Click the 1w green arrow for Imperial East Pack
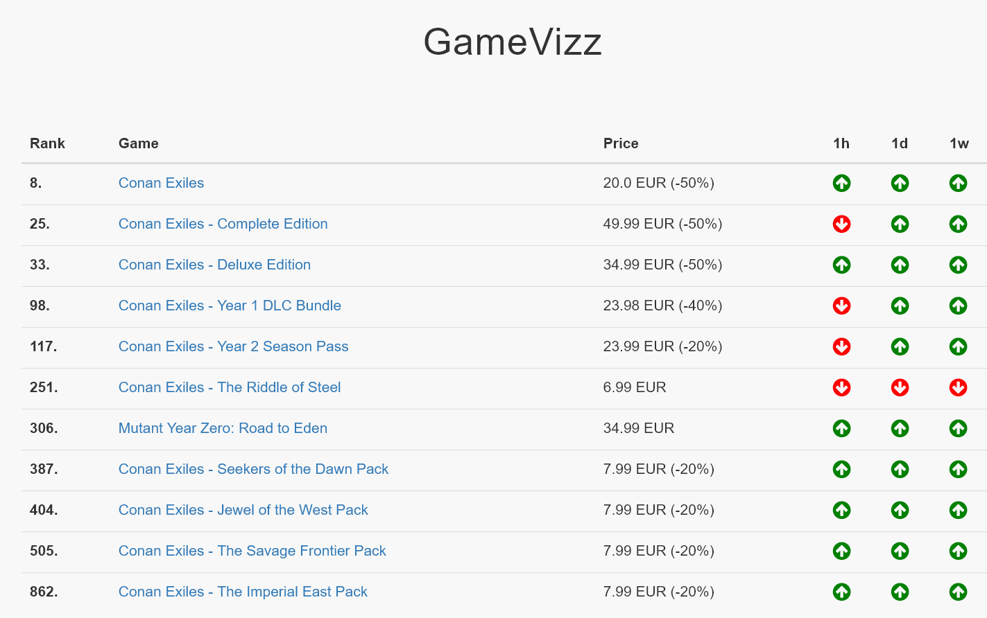This screenshot has height=618, width=987. (958, 592)
